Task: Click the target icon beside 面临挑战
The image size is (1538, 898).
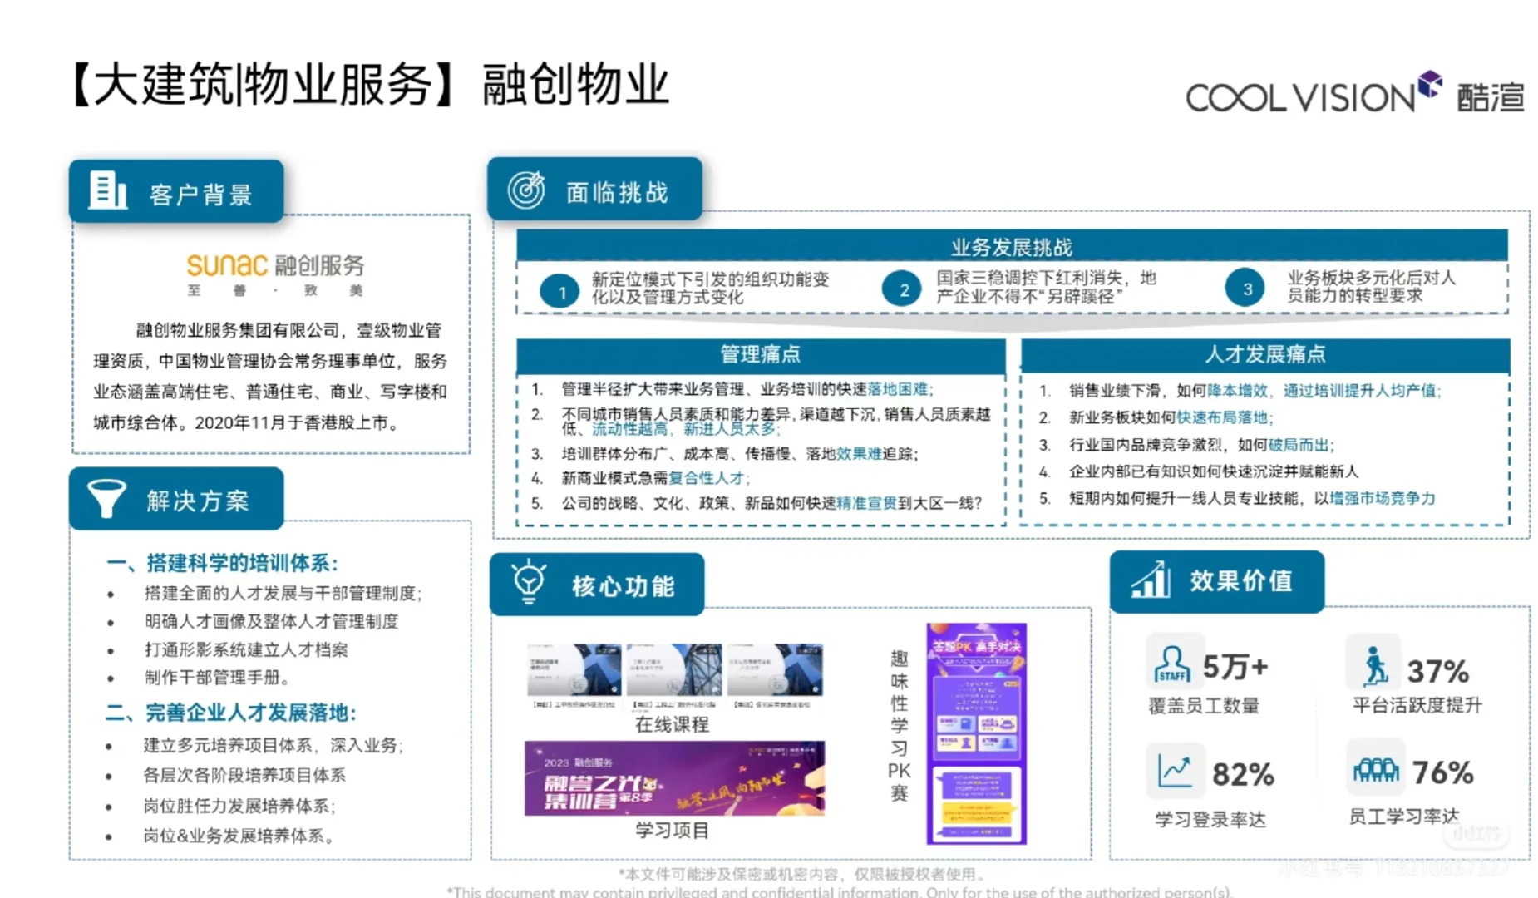Action: (526, 190)
